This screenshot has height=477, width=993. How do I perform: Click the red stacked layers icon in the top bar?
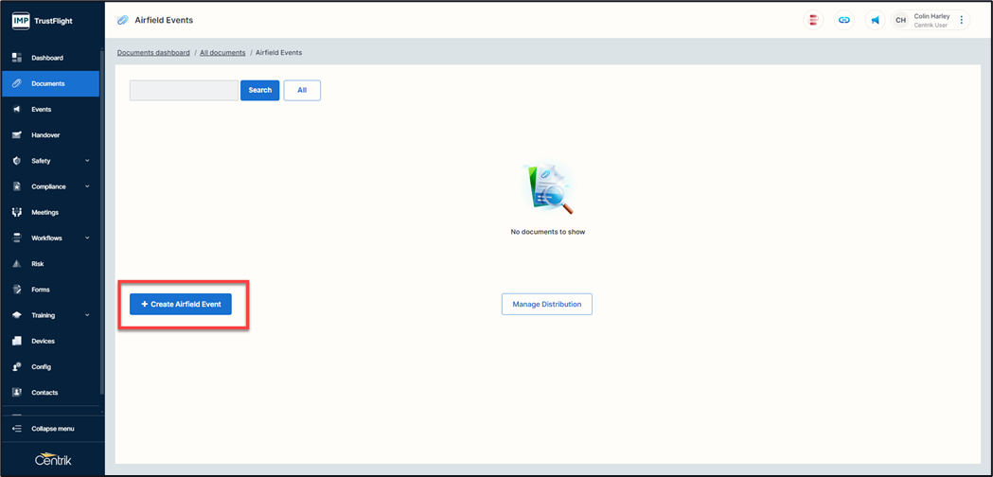(x=813, y=20)
